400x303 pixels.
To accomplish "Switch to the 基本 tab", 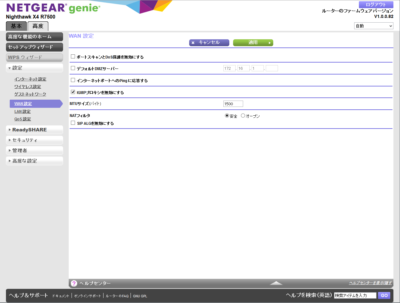I will coord(16,26).
